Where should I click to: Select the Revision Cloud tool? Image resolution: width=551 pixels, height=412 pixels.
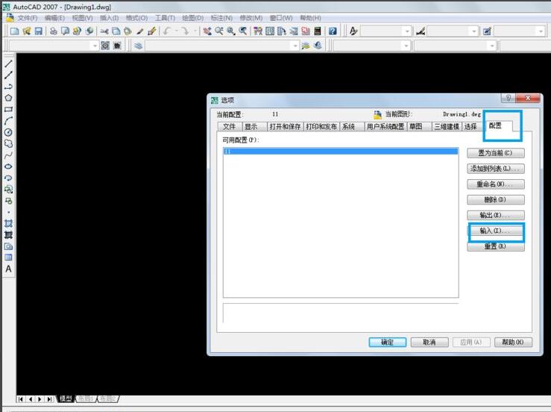click(8, 143)
